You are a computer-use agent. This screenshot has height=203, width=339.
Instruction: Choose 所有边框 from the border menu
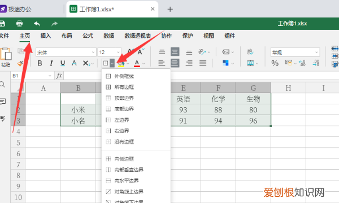(x=136, y=87)
